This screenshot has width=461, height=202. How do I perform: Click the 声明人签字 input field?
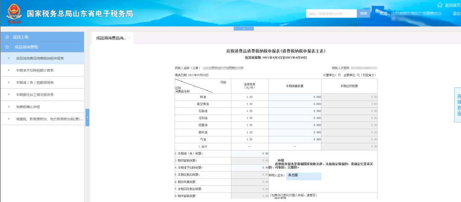[x=304, y=176]
